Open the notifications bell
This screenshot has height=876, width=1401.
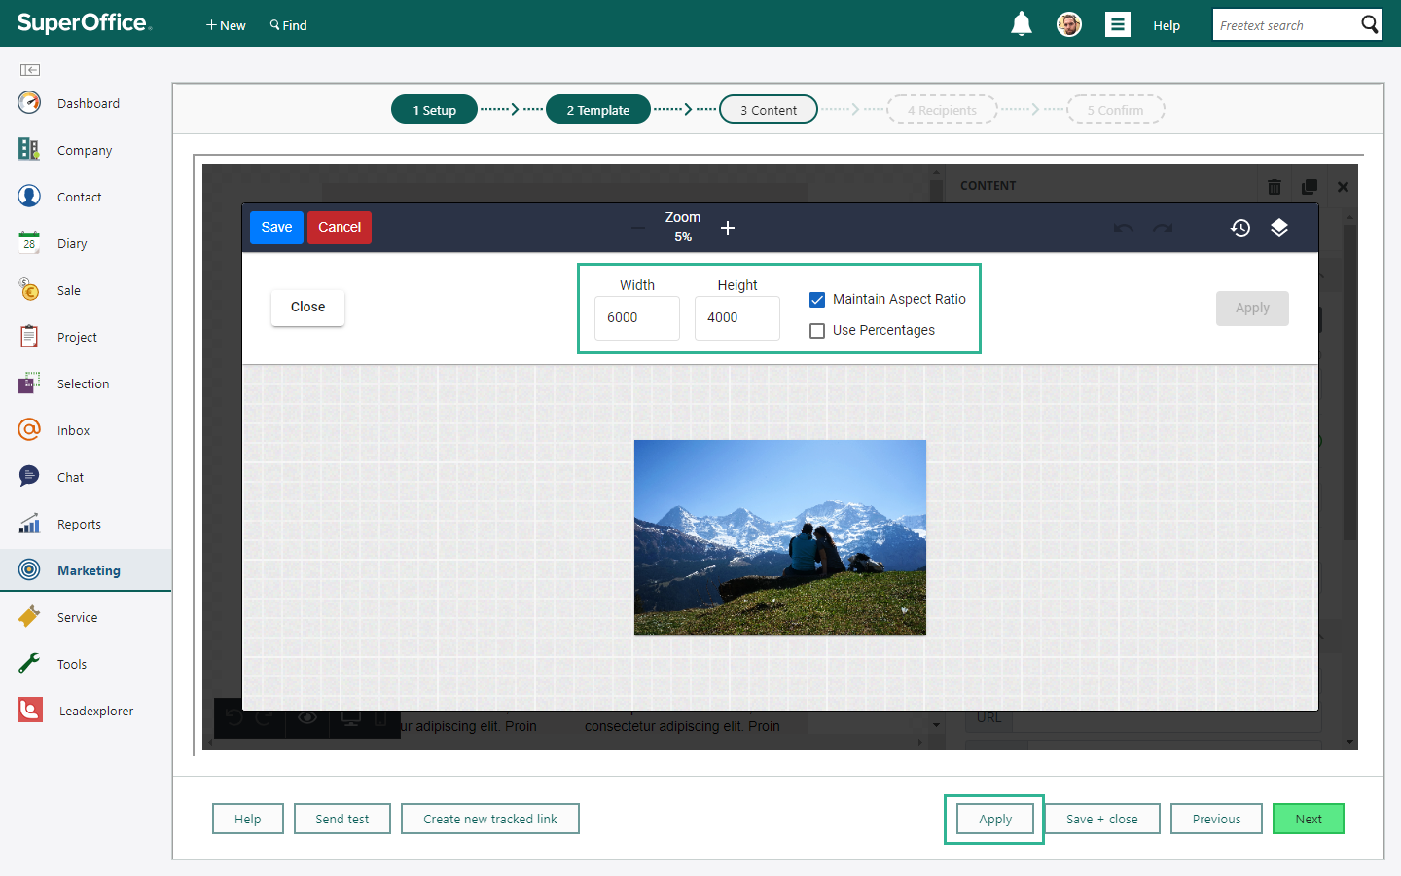(1021, 24)
